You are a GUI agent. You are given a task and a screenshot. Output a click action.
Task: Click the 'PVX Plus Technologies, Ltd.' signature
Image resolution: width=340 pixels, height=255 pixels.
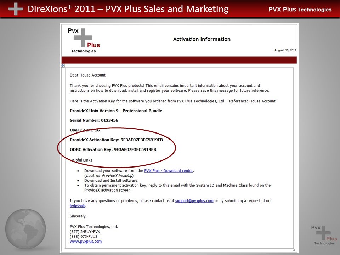pyautogui.click(x=93, y=227)
